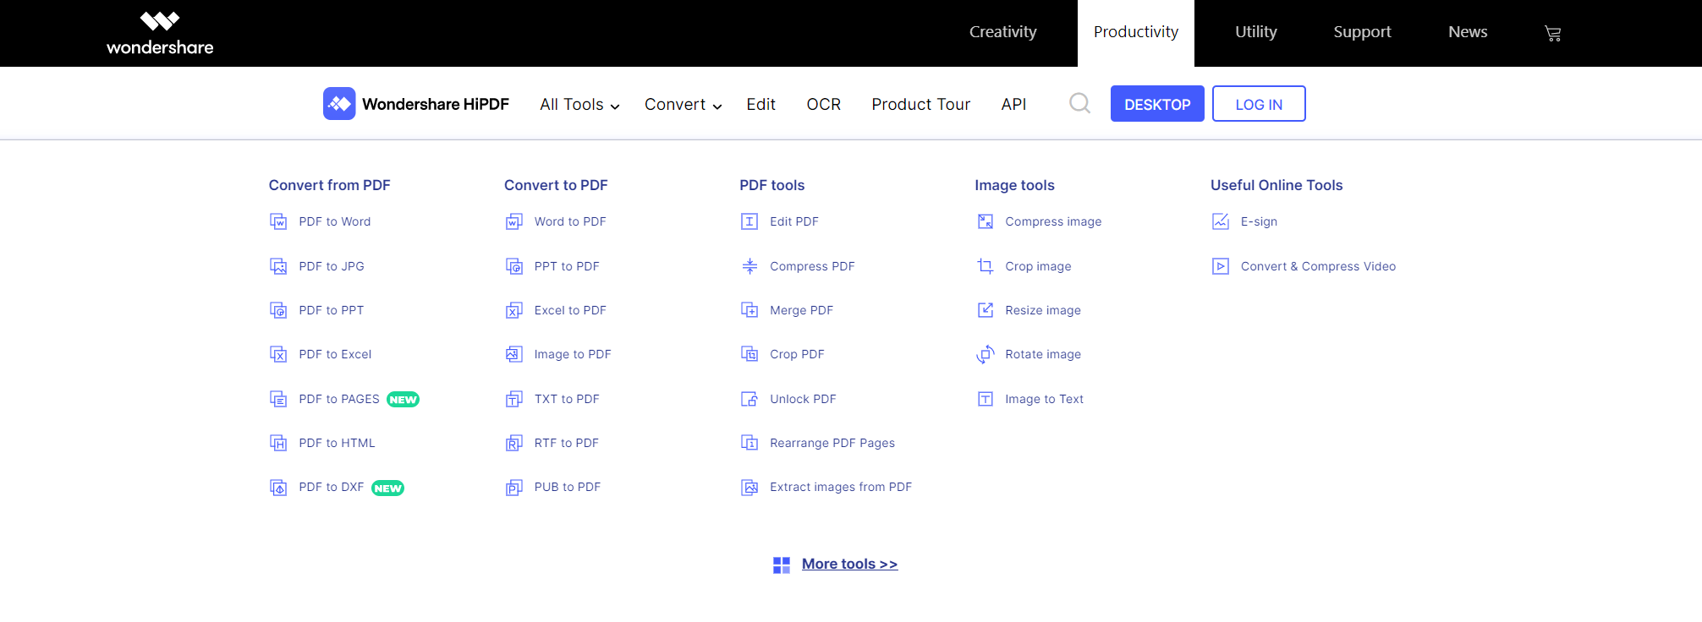Click the Resize image icon
Viewport: 1702px width, 622px height.
pyautogui.click(x=986, y=310)
